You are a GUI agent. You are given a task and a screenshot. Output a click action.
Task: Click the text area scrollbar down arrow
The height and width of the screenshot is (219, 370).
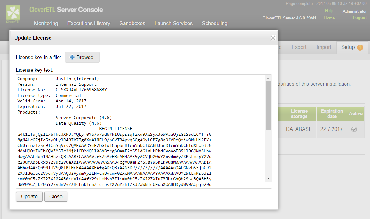click(x=268, y=178)
